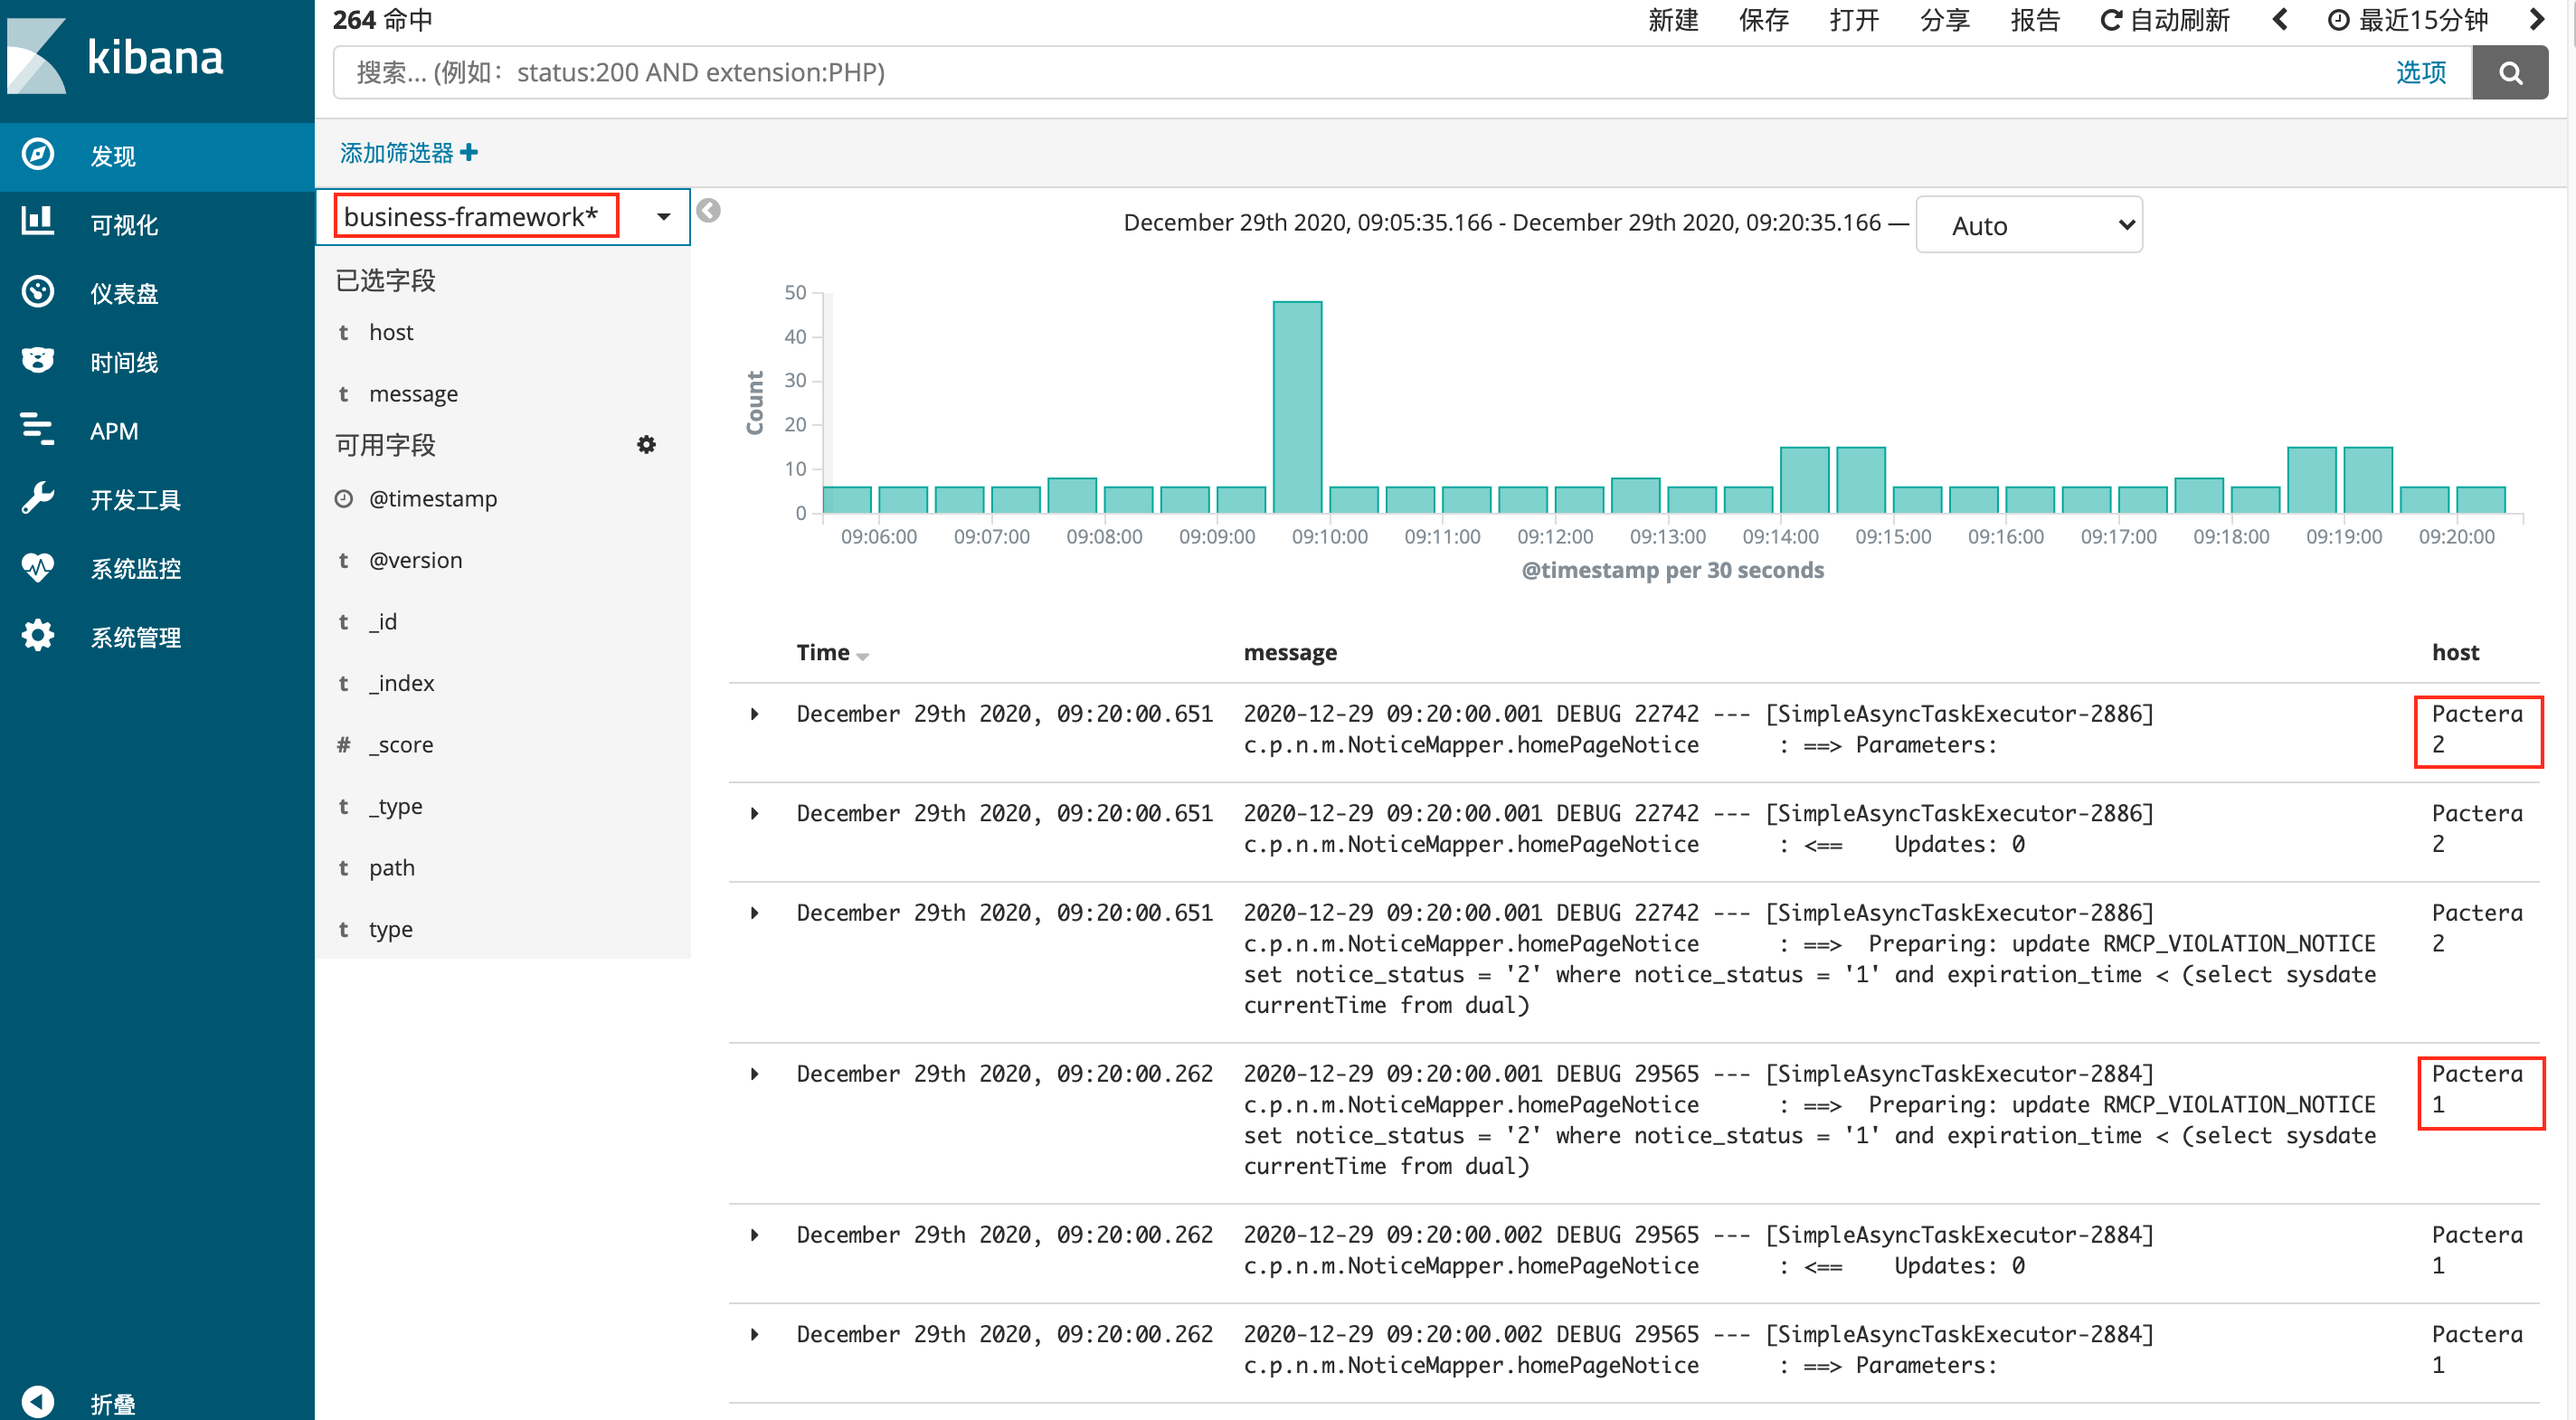
Task: Click 保存 in the top menu
Action: (x=1763, y=20)
